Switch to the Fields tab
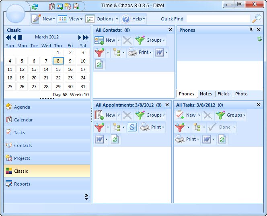Viewport: 267px width, 216px height. pyautogui.click(x=224, y=94)
